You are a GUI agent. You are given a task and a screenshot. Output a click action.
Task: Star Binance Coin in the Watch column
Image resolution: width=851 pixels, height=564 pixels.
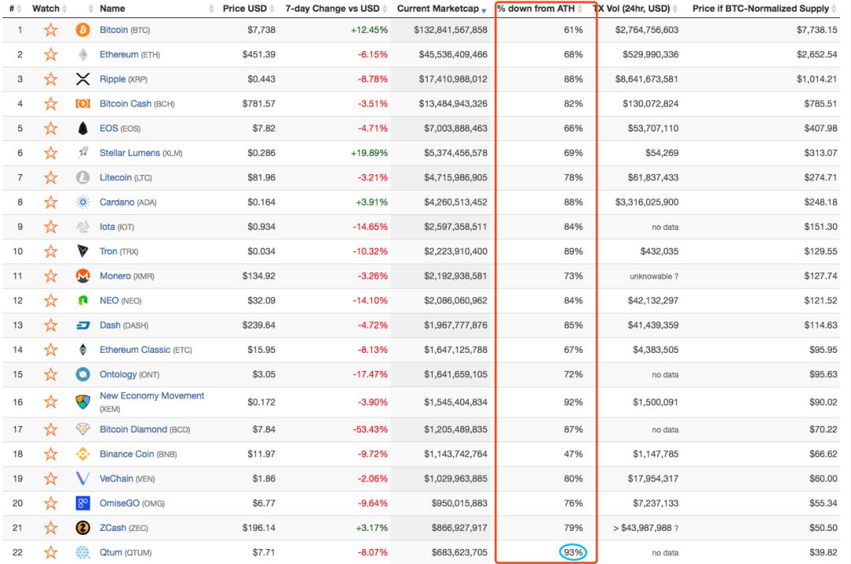tap(50, 454)
